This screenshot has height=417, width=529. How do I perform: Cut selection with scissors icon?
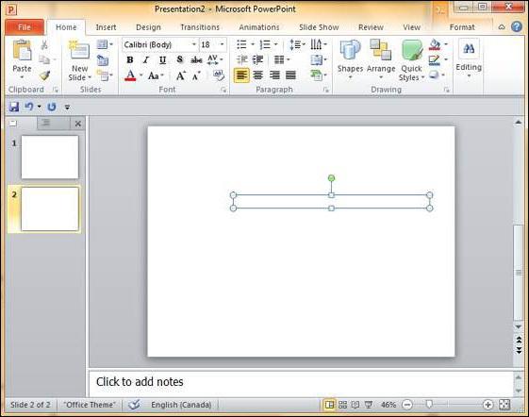(44, 44)
